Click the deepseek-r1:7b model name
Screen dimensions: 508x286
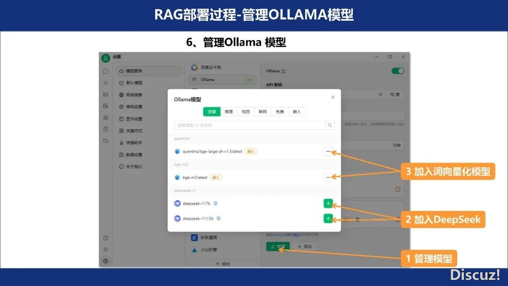pos(196,203)
